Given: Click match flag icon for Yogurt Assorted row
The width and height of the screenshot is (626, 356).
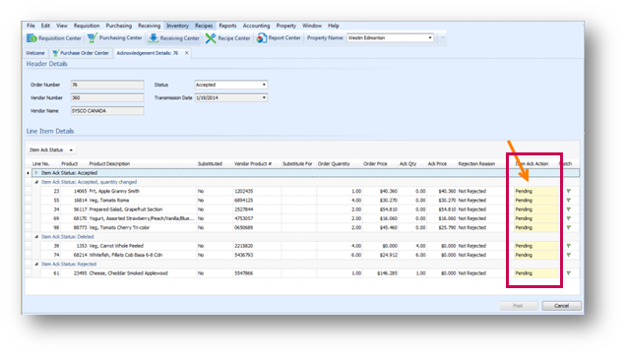Looking at the screenshot, I should point(569,218).
